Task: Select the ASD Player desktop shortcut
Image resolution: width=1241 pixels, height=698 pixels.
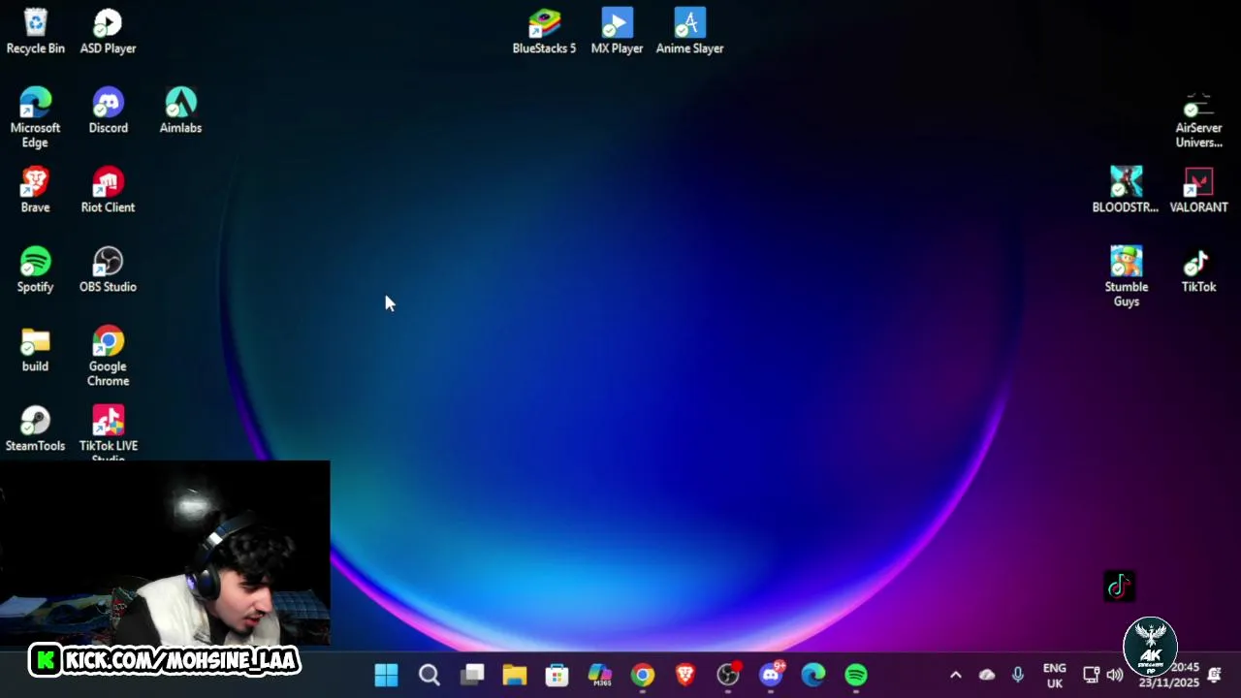Action: pos(108,31)
